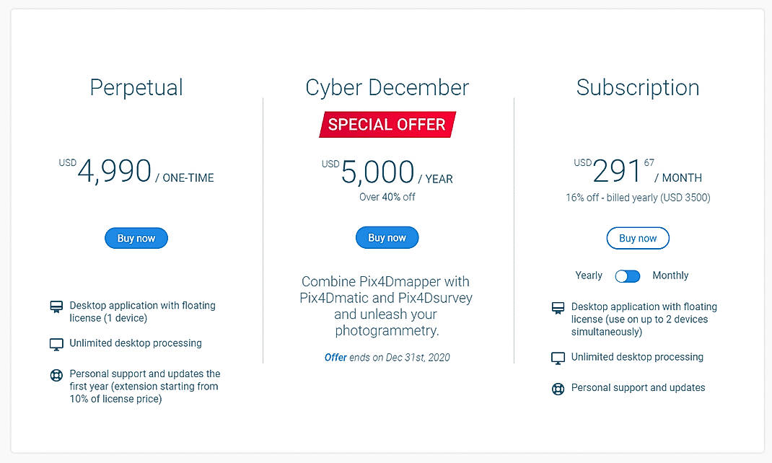Click Buy now in the Subscription column

(637, 238)
